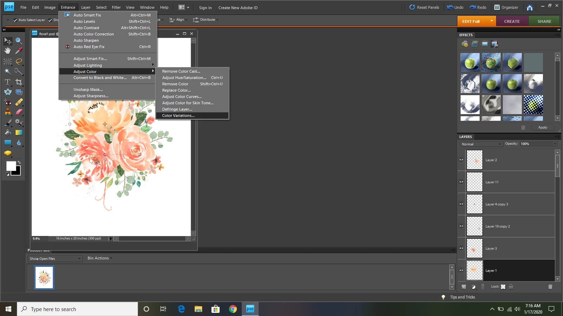Choose the Crop tool

pyautogui.click(x=19, y=82)
